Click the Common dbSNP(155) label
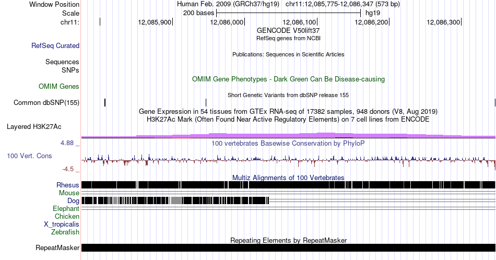This screenshot has width=496, height=260. pyautogui.click(x=46, y=102)
